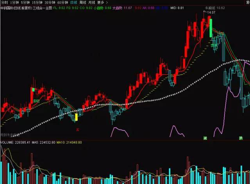Select the 日线 daily chart tab

coord(74,3)
